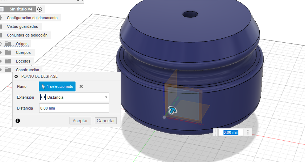
Task: Click the origin point of the planes
Action: point(164,117)
